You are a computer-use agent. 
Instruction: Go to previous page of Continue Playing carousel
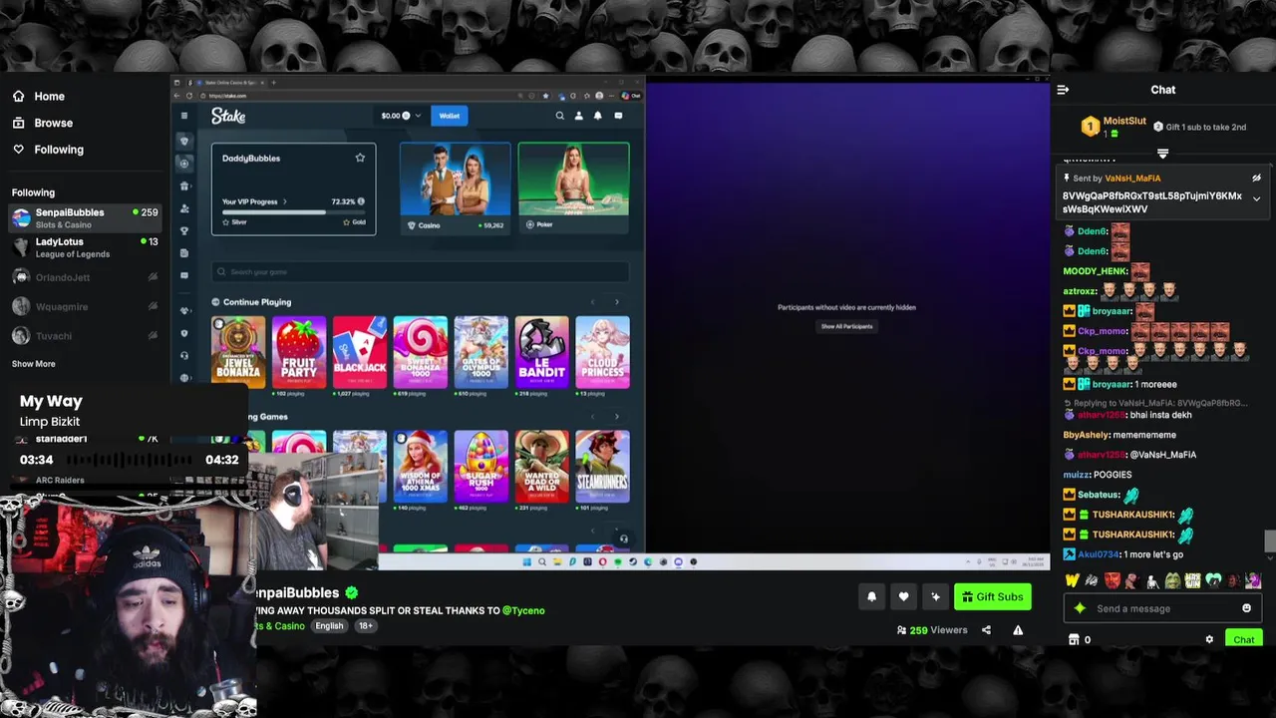[x=592, y=302]
